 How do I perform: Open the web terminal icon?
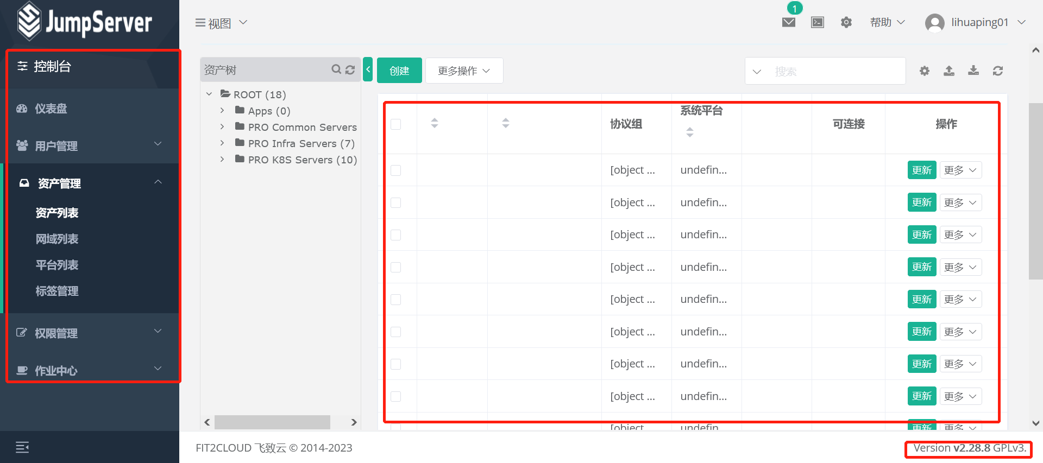pos(818,22)
